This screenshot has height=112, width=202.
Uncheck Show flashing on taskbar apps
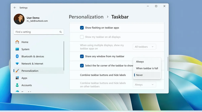pos(82,28)
